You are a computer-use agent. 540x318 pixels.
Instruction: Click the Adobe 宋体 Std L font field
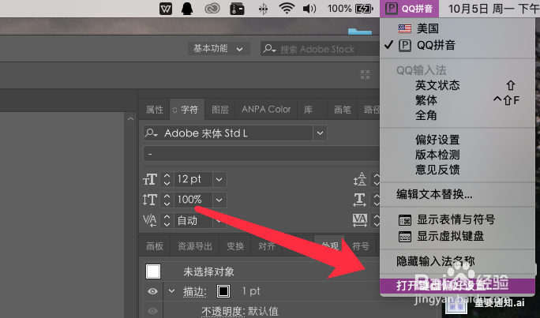click(228, 133)
